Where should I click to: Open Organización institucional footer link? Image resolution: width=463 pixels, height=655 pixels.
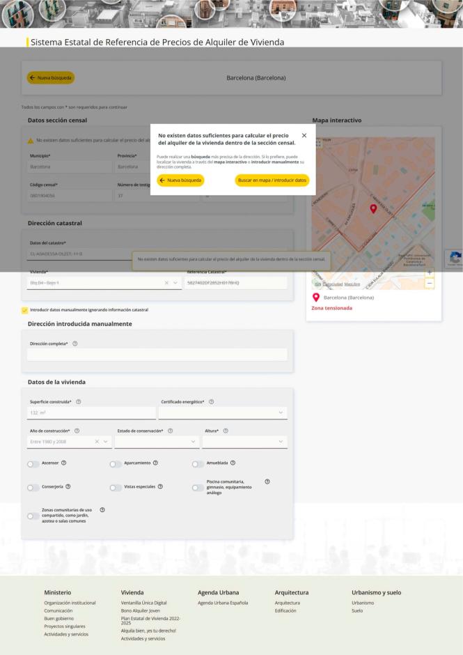point(70,603)
